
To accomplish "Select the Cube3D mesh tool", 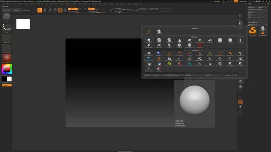I will [159, 41].
